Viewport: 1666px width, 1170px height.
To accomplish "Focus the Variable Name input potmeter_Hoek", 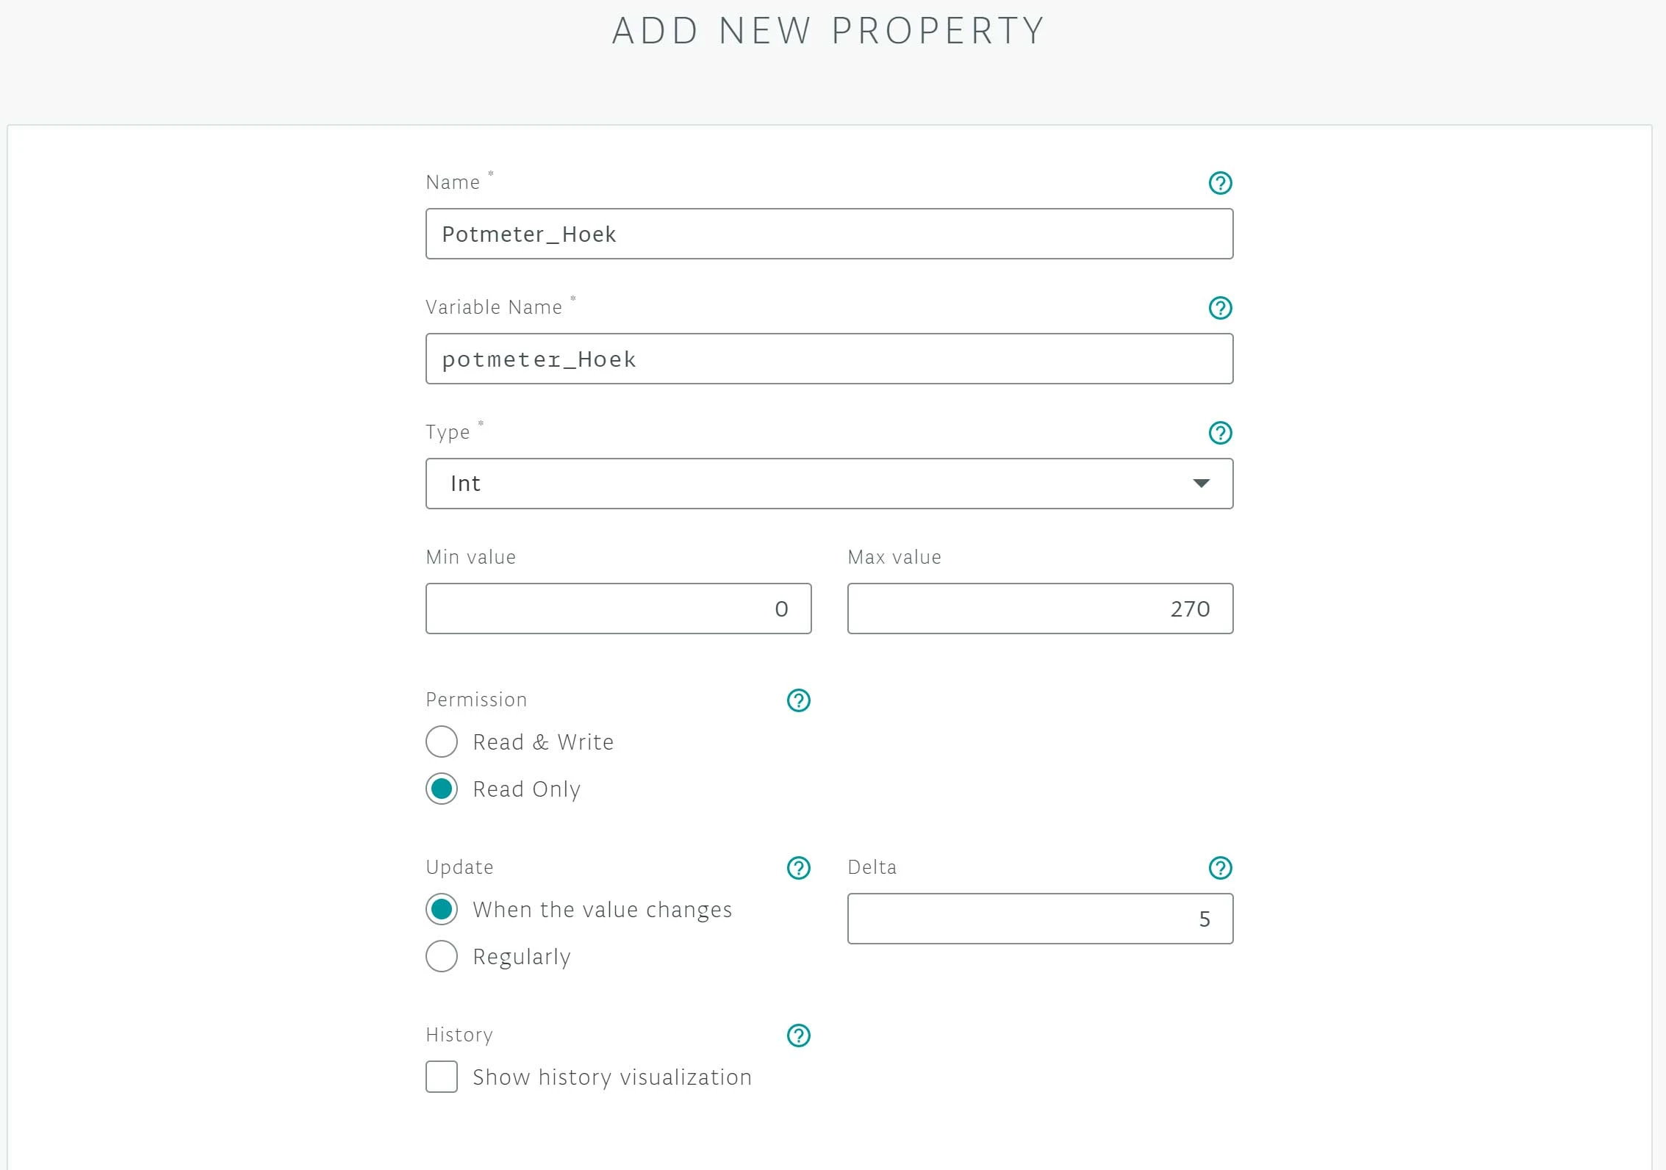I will (x=829, y=359).
